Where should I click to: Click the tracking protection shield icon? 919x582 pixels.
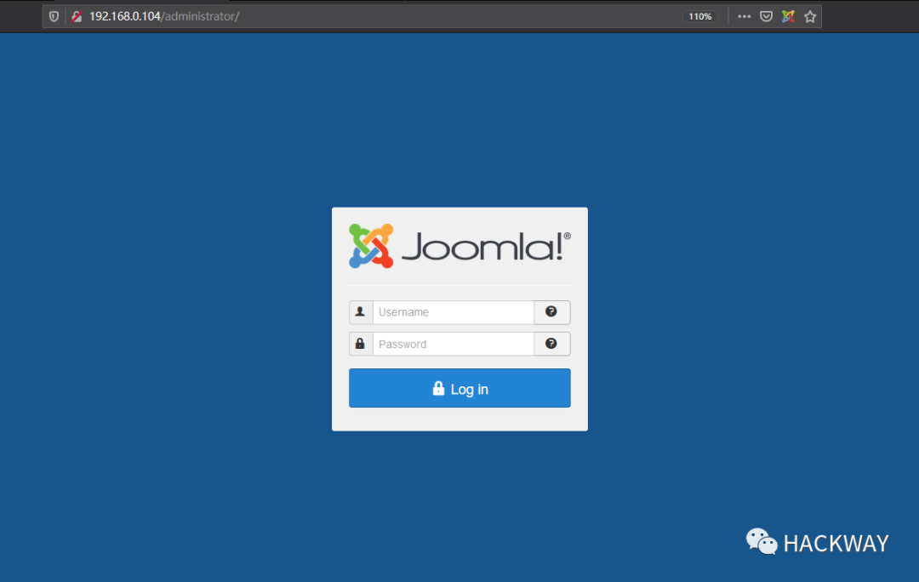coord(54,16)
